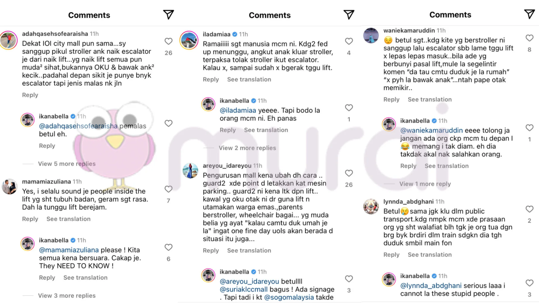The width and height of the screenshot is (539, 303).
Task: Like iladamiaa's comment with the heart icon
Action: pyautogui.click(x=349, y=41)
